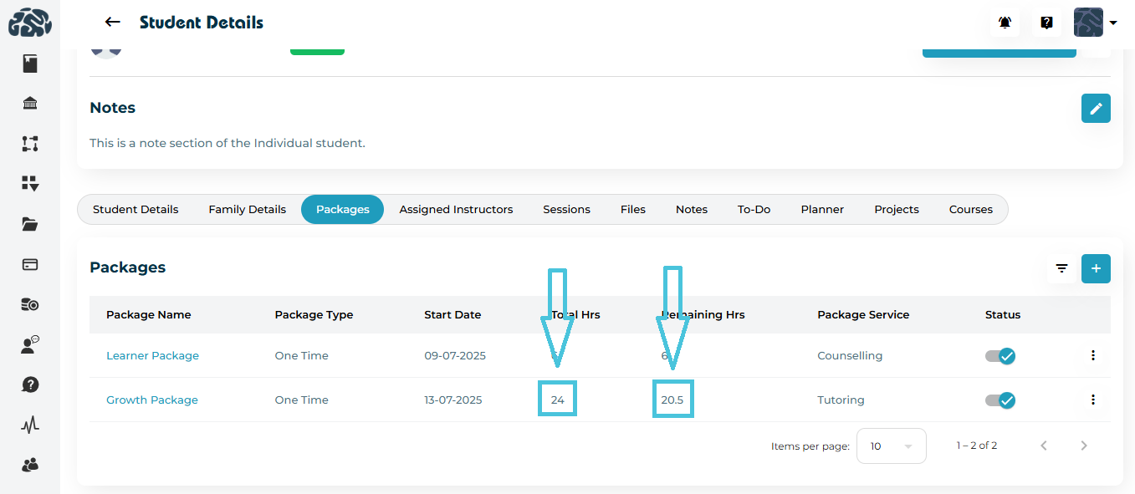Click the help question mark icon in header
Image resolution: width=1135 pixels, height=494 pixels.
pyautogui.click(x=1046, y=23)
